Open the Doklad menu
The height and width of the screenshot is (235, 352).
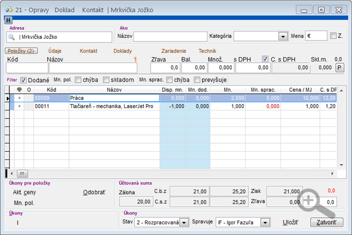point(64,10)
